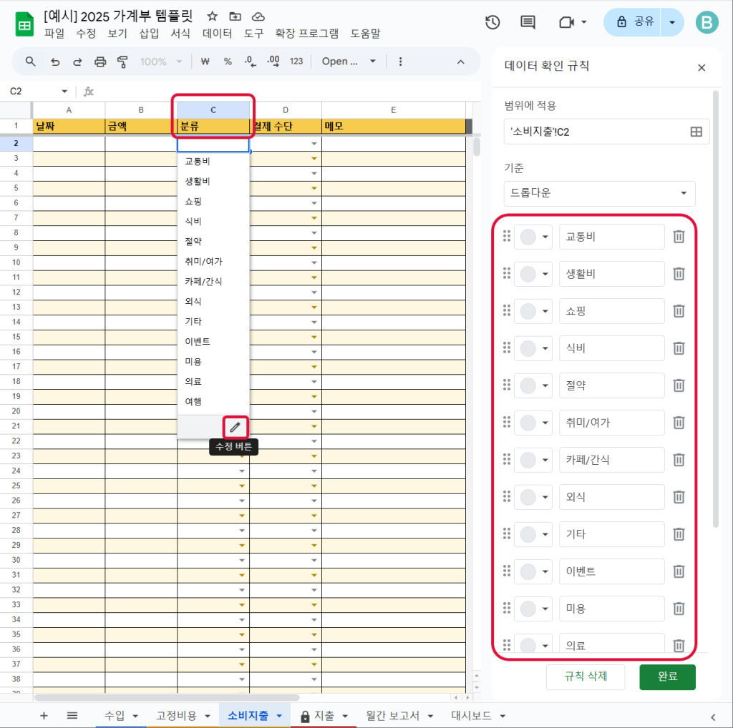Click the 완료 button
733x728 pixels.
click(x=667, y=677)
